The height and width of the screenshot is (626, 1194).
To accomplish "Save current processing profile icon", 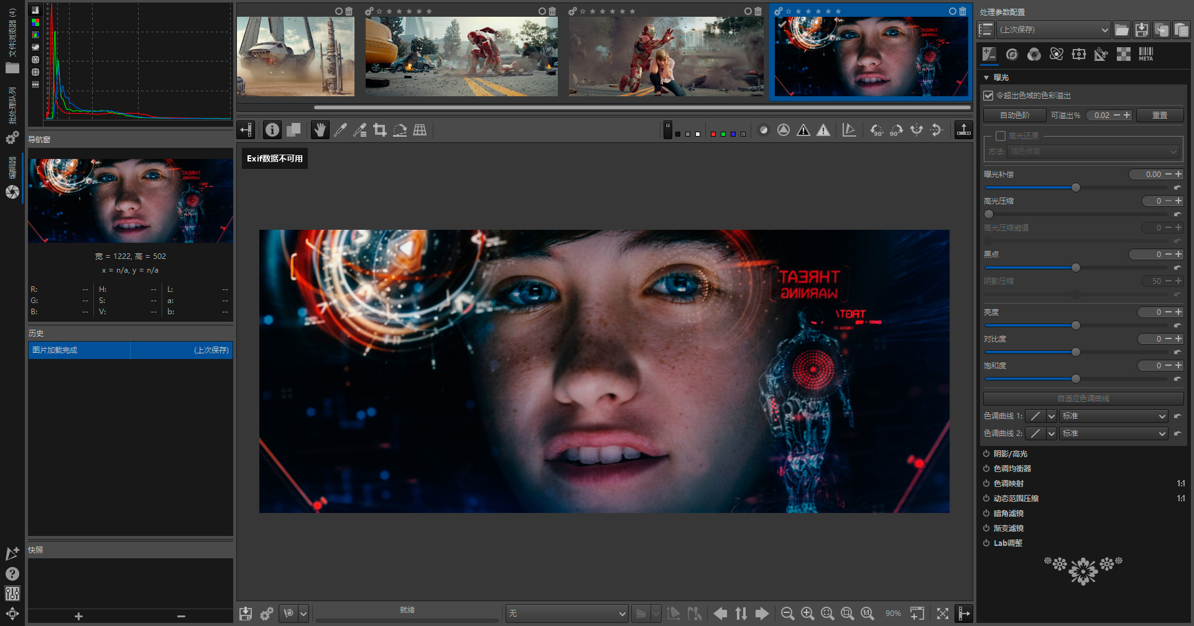I will [1141, 30].
